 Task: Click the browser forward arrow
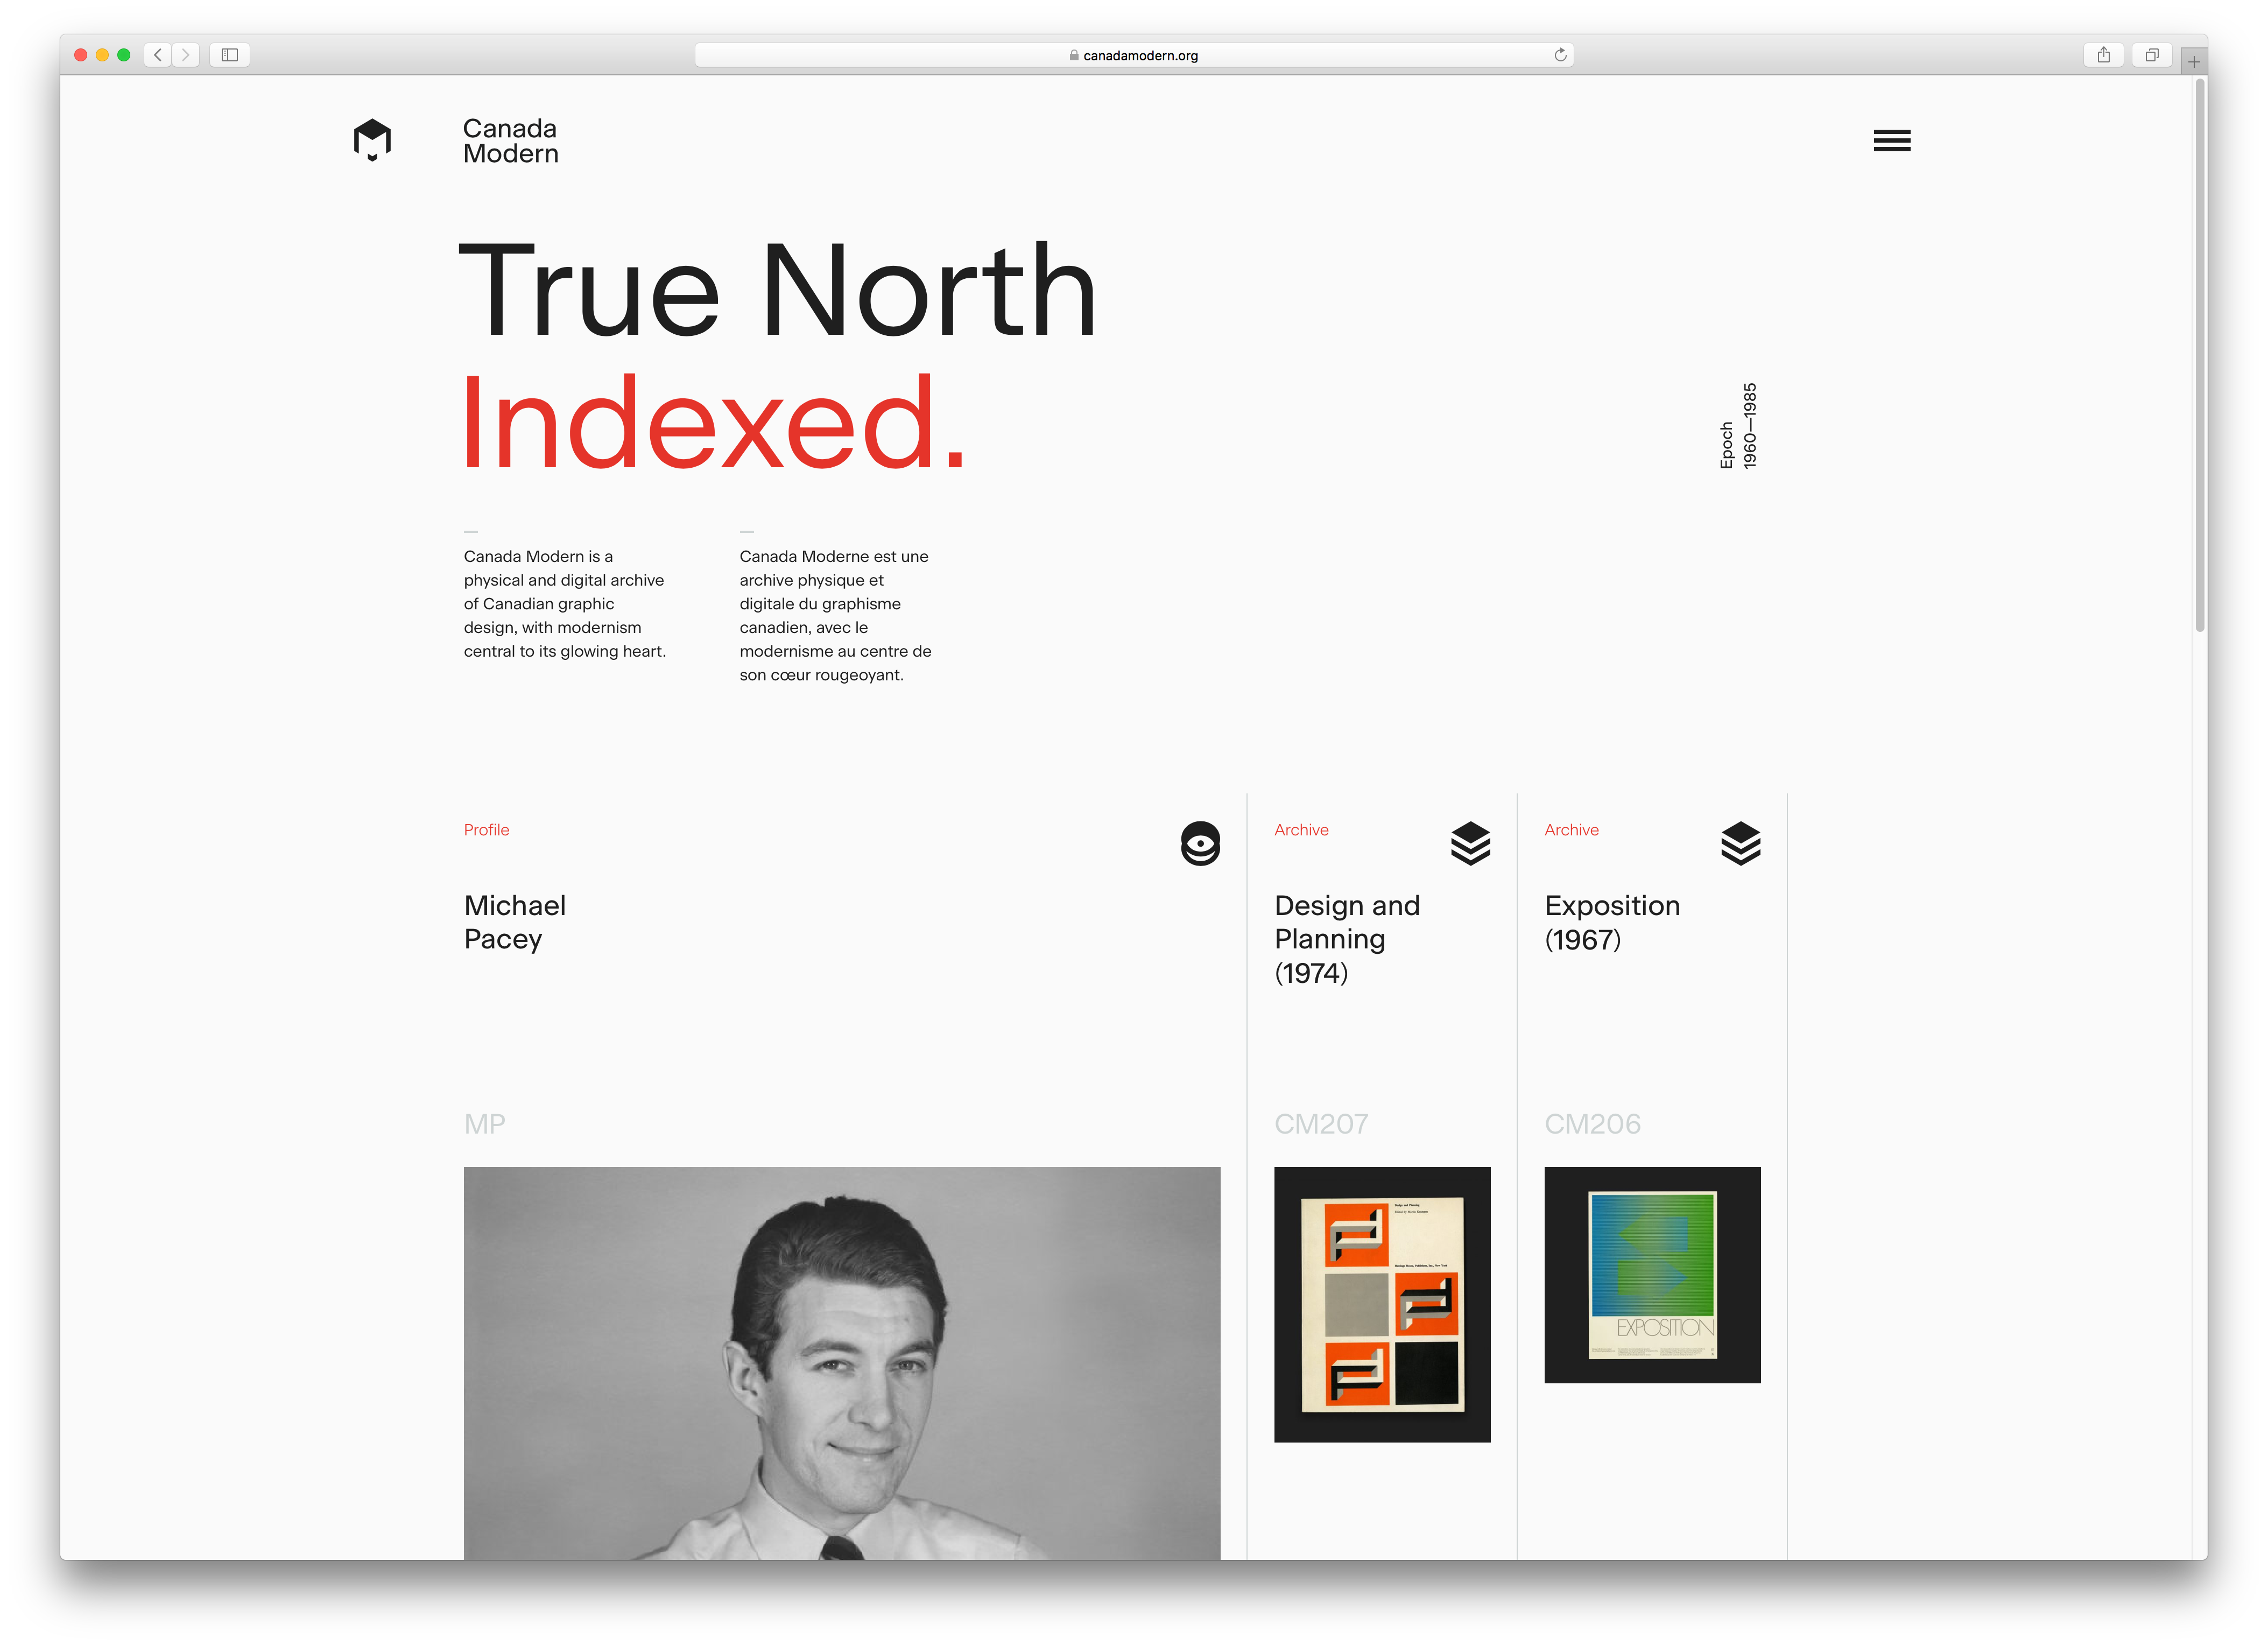(x=186, y=55)
